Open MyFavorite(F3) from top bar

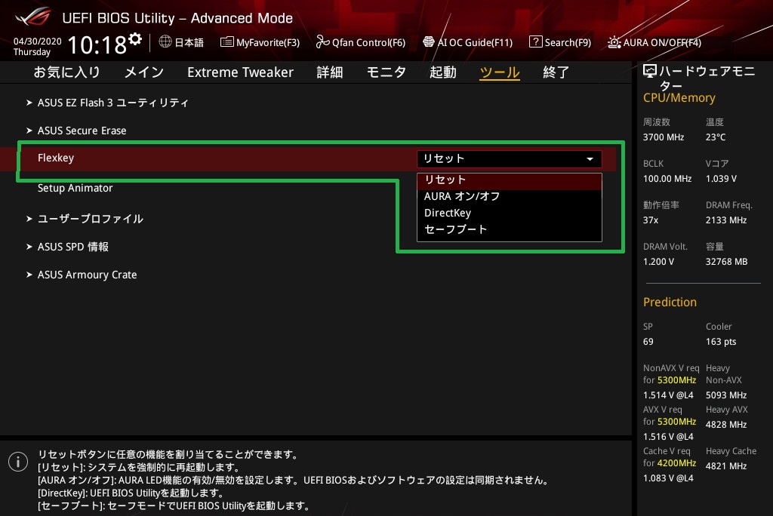tap(260, 42)
